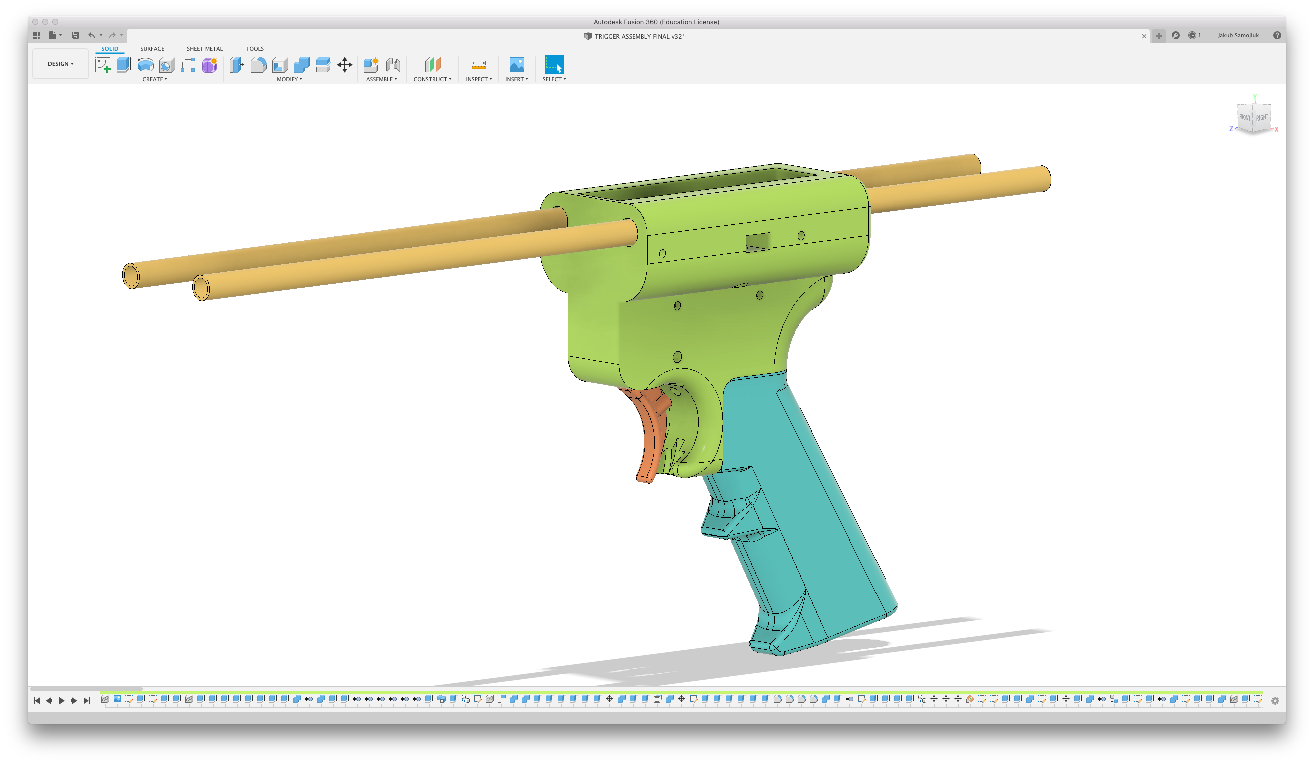Click the Joint assemble icon
1314x764 pixels.
(393, 65)
